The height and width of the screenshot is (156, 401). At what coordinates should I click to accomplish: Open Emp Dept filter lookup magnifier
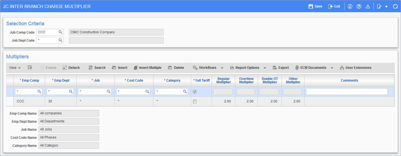(x=71, y=91)
